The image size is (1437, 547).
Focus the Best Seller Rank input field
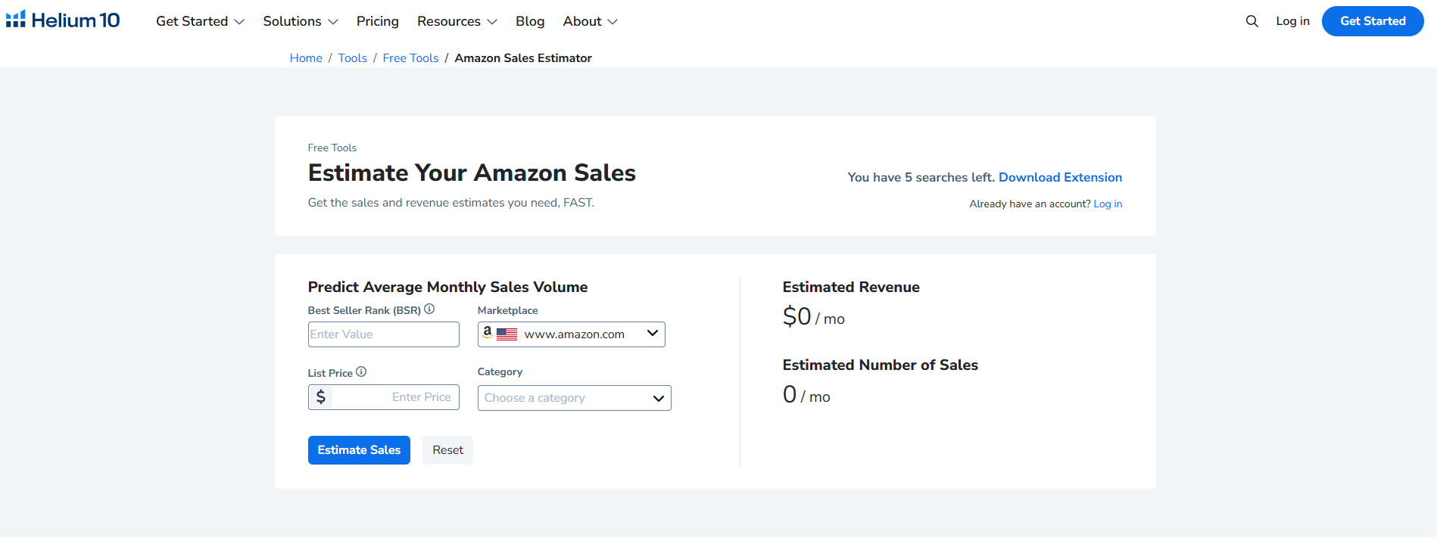[x=384, y=334]
